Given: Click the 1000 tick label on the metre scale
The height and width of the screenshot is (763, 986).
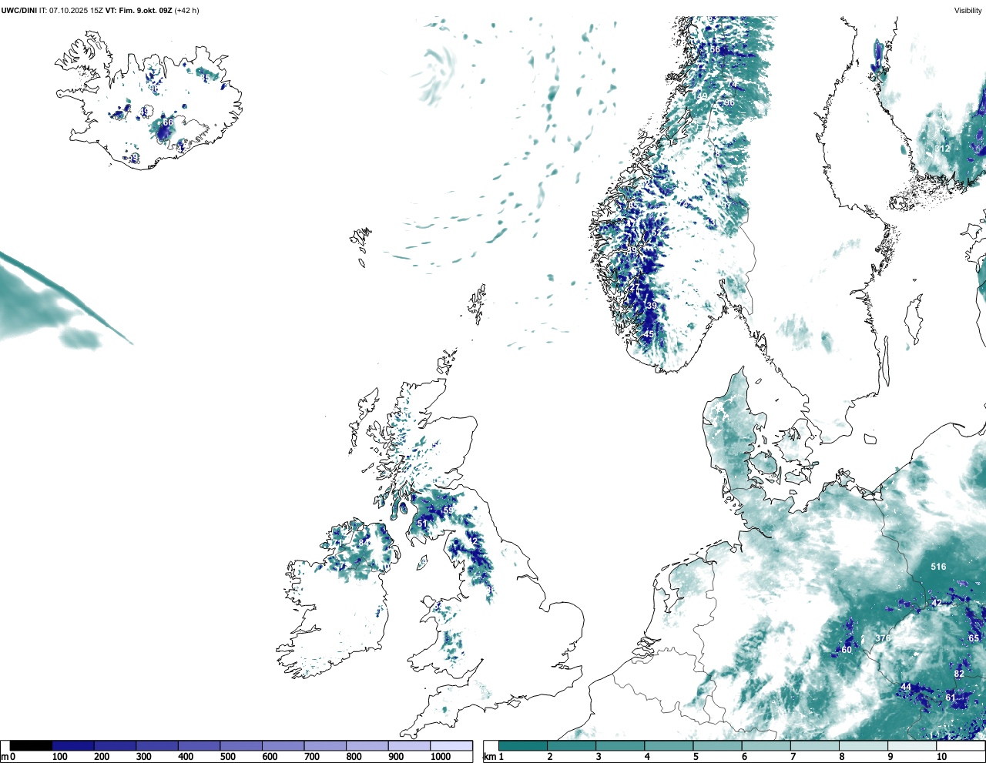Looking at the screenshot, I should (441, 758).
